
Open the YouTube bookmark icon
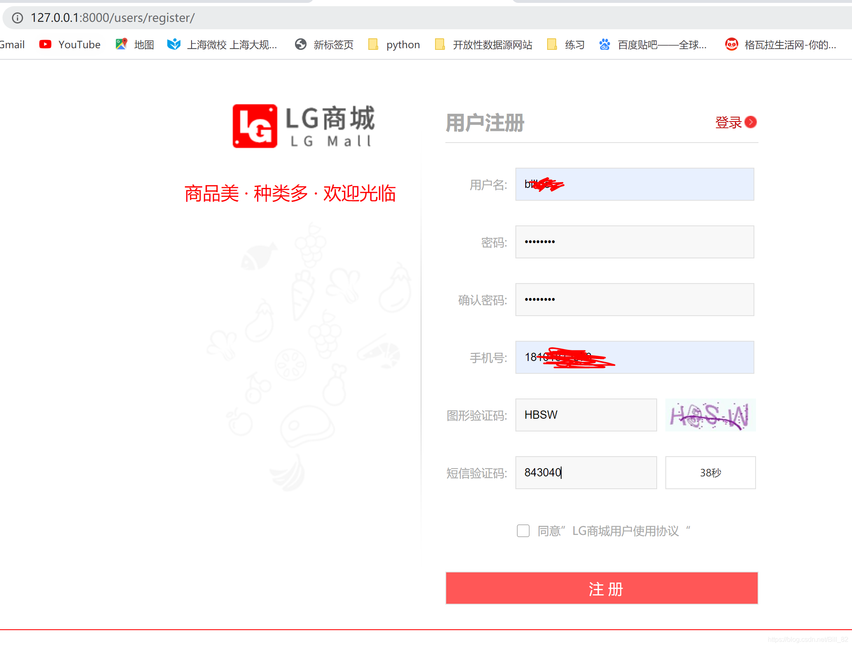tap(45, 44)
